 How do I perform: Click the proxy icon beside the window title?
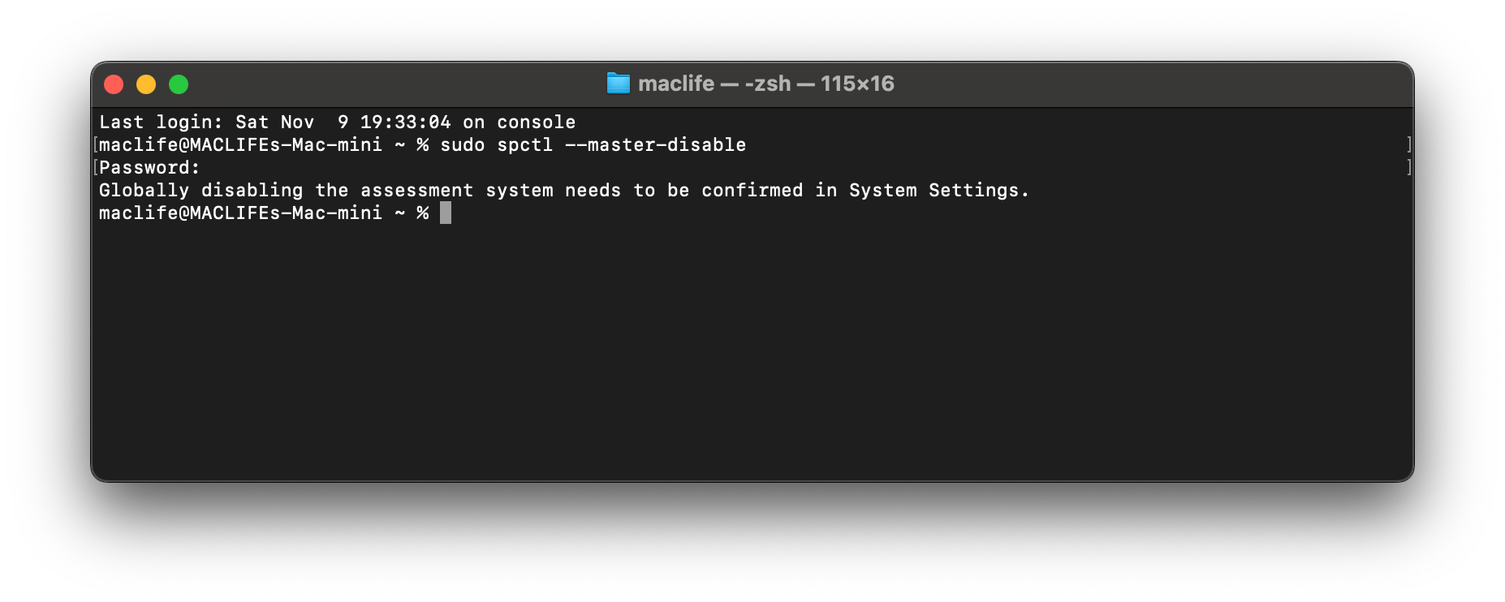click(618, 83)
